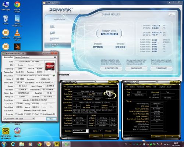The image size is (184, 147).
Task: Switch to the Sensors tab in GPU-Z
Action: pyautogui.click(x=18, y=57)
